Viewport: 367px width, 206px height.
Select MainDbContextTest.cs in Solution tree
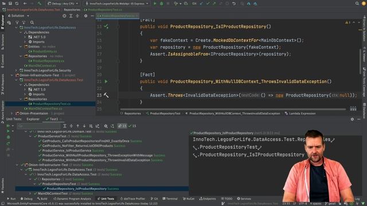(45, 109)
